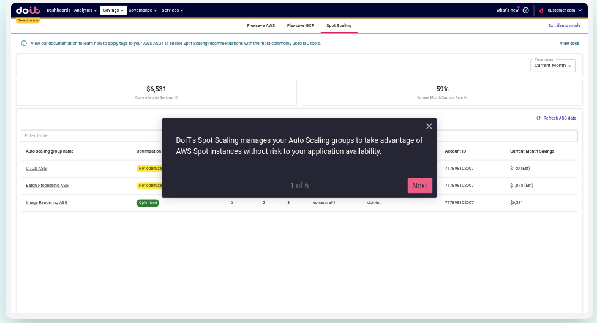The height and width of the screenshot is (323, 597).
Task: Click Next in the tour popup
Action: click(x=419, y=186)
